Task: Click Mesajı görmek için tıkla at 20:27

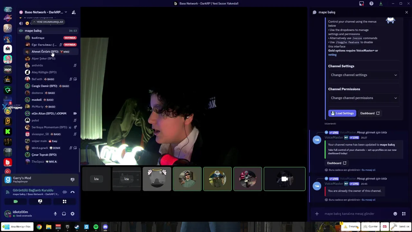Action: click(372, 132)
